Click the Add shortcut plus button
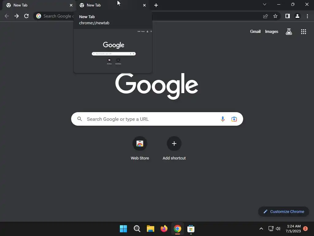The height and width of the screenshot is (236, 314). 174,144
